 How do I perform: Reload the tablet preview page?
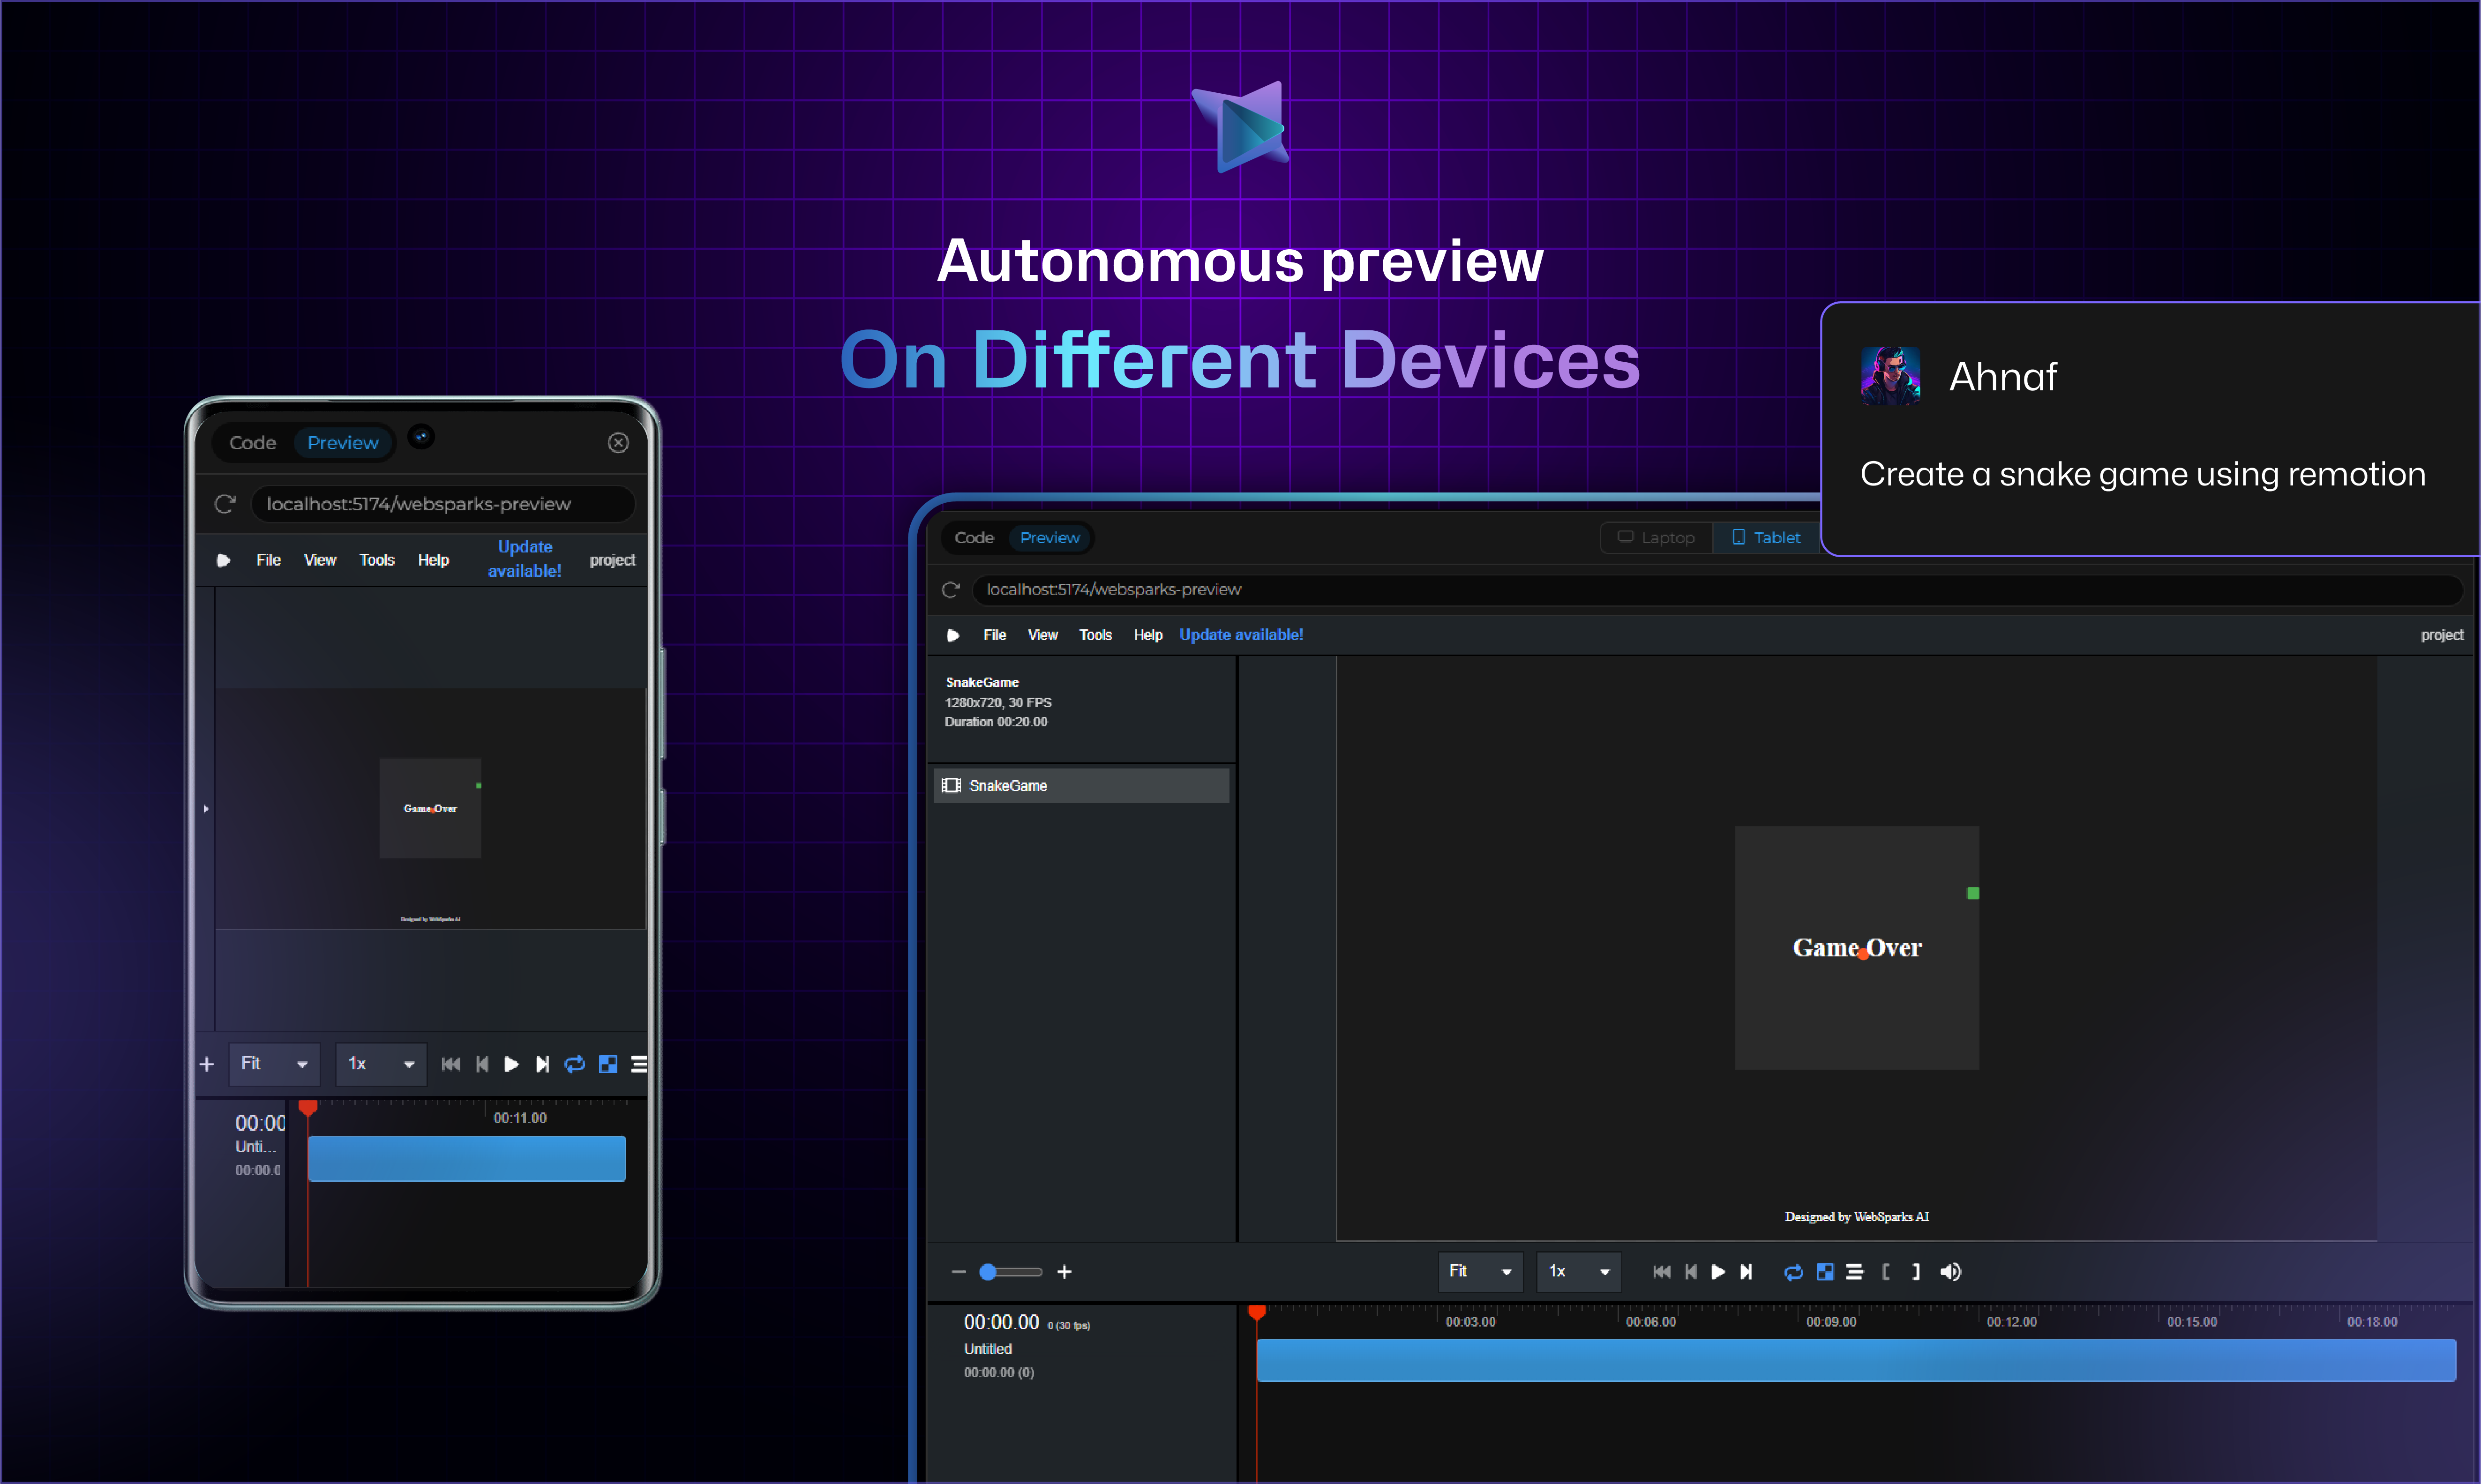click(x=951, y=590)
